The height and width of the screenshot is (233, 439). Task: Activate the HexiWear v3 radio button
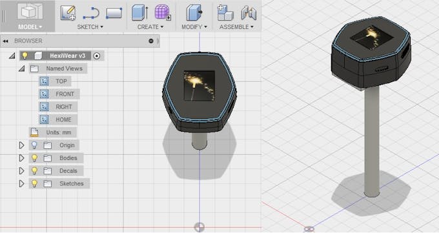pos(97,56)
